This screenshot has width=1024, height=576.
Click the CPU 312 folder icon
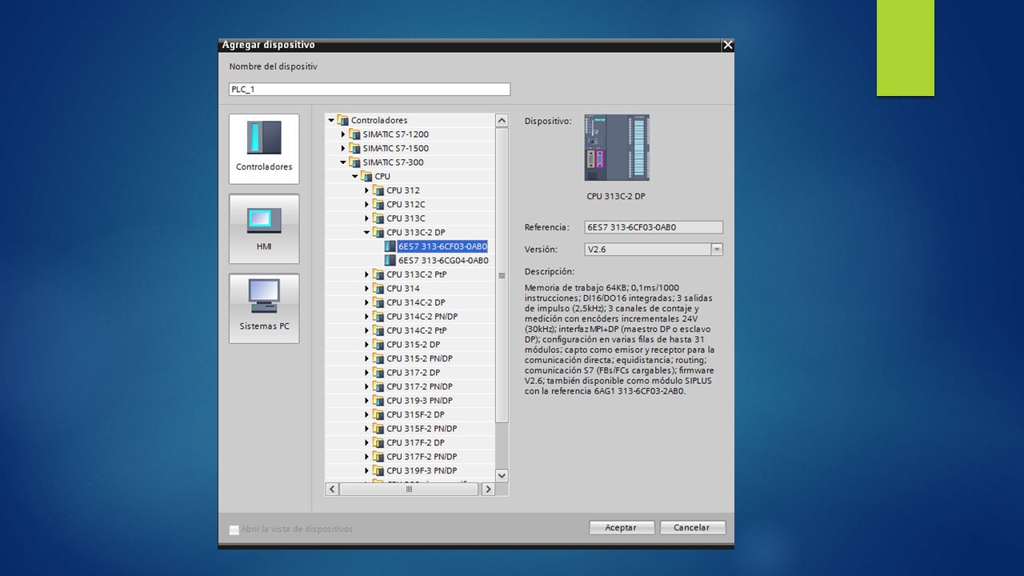(379, 190)
